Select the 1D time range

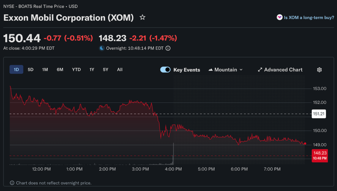coord(16,70)
